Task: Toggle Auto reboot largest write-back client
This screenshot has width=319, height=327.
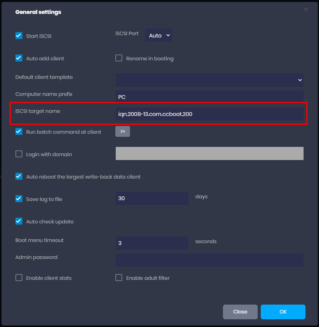Action: (19, 177)
